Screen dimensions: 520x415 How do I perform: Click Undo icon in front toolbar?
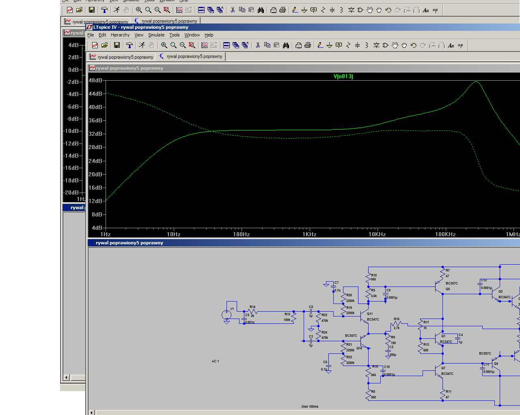point(413,45)
